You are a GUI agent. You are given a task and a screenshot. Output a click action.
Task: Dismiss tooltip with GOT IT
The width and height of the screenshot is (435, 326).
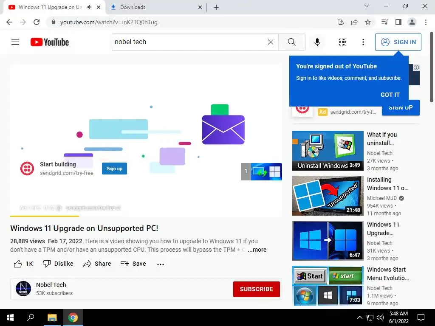(390, 95)
